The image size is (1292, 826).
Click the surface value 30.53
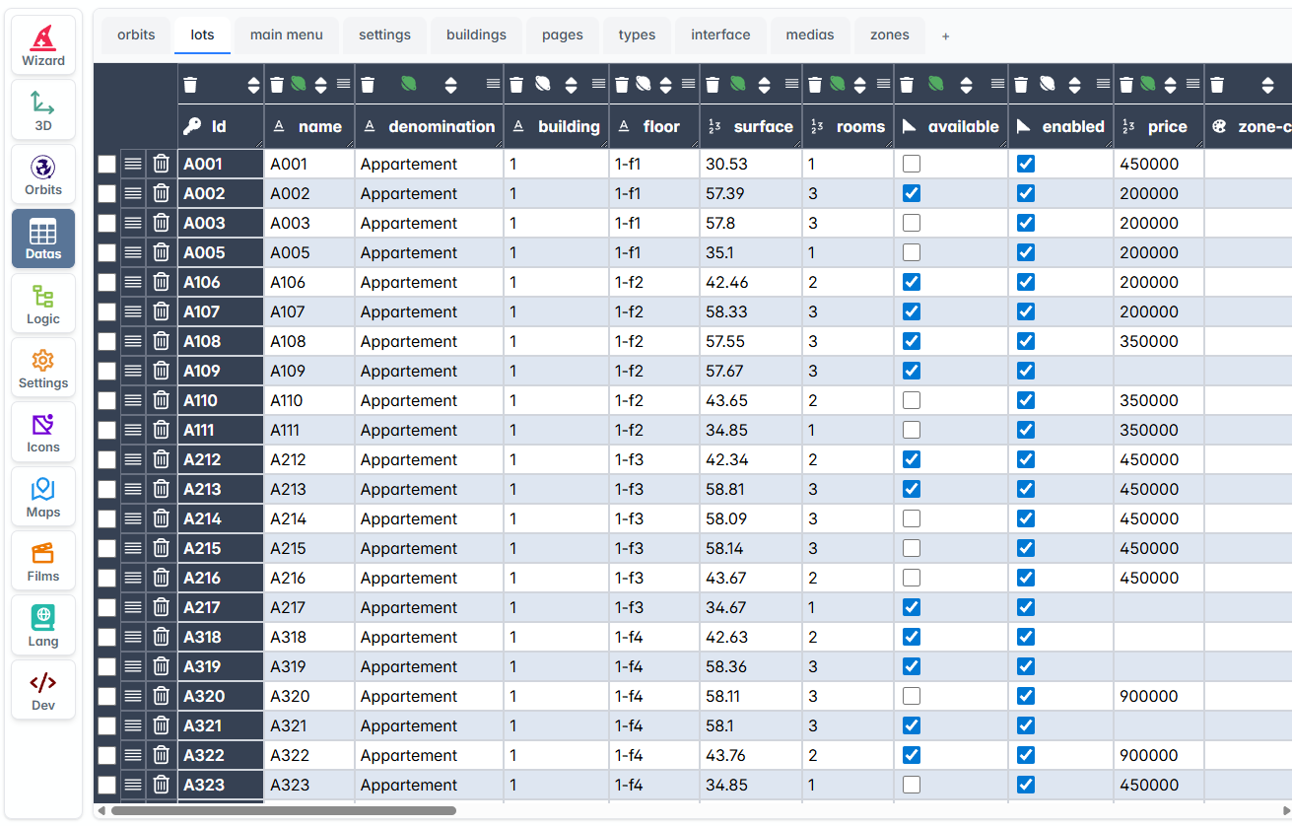coord(726,164)
